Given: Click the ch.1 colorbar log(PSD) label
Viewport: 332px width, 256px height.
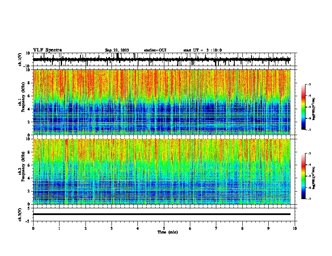Looking at the screenshot, I should (314, 109).
